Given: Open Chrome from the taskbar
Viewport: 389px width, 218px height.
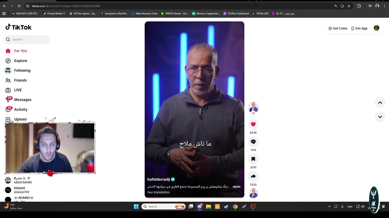Looking at the screenshot, I should pos(235,206).
